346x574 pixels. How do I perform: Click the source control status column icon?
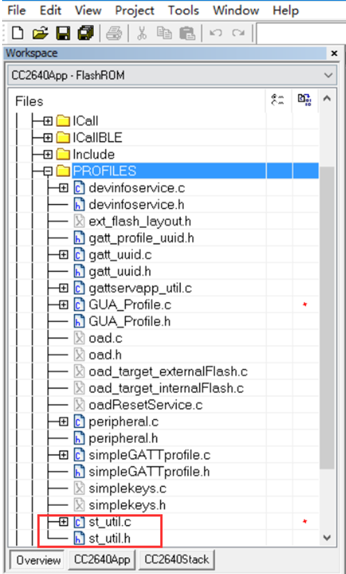coord(304,100)
